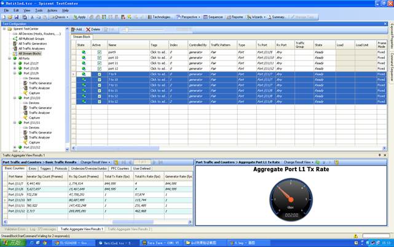Expand Port //11/7 tree node
394x247 pixels.
point(15,63)
